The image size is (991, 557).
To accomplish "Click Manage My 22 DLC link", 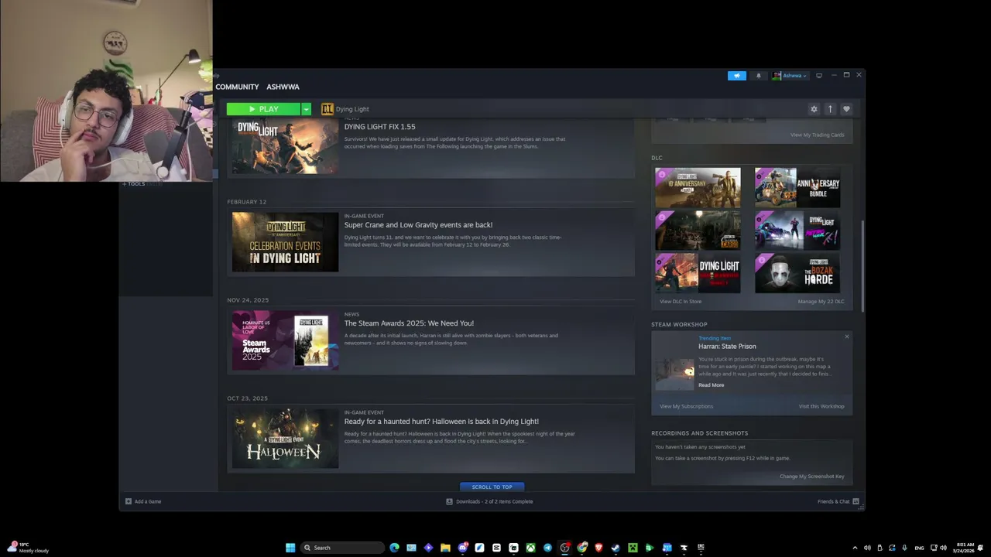I will 821,302.
